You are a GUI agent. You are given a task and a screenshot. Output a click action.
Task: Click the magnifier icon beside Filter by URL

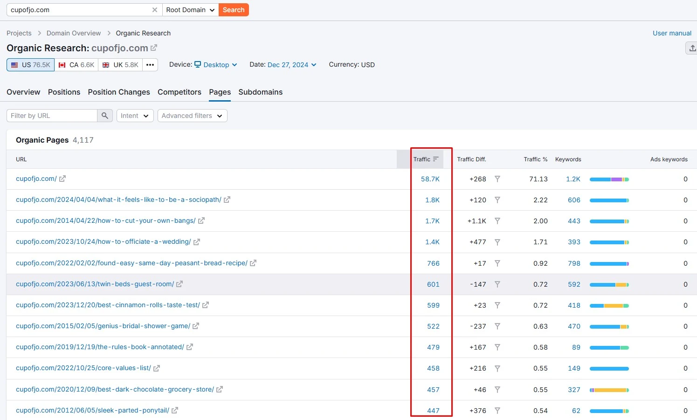coord(105,116)
